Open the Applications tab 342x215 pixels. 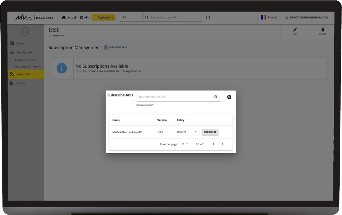[104, 17]
